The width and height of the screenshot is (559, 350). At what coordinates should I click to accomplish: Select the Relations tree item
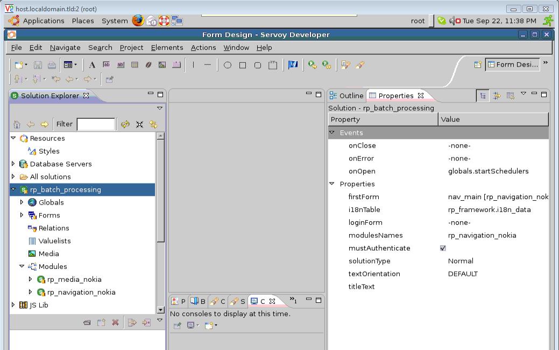tap(54, 228)
